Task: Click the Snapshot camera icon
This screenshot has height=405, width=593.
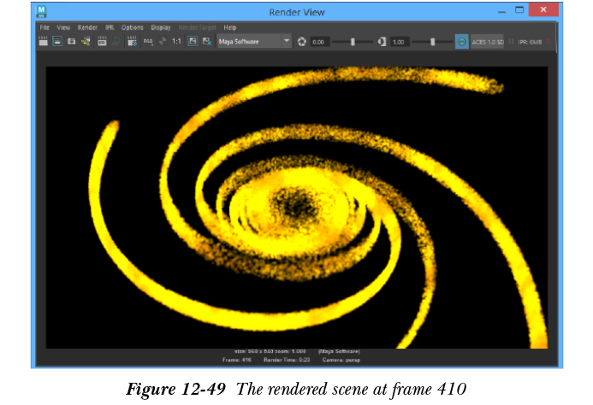Action: coord(72,41)
